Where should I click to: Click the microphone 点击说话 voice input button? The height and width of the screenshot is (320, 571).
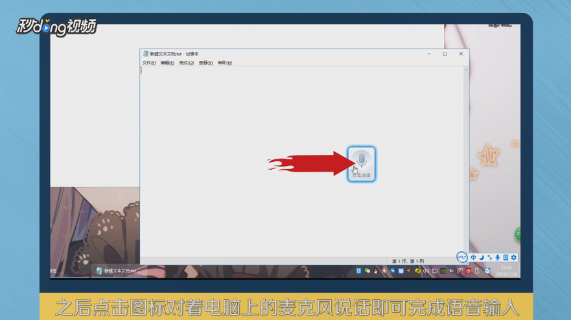[361, 164]
